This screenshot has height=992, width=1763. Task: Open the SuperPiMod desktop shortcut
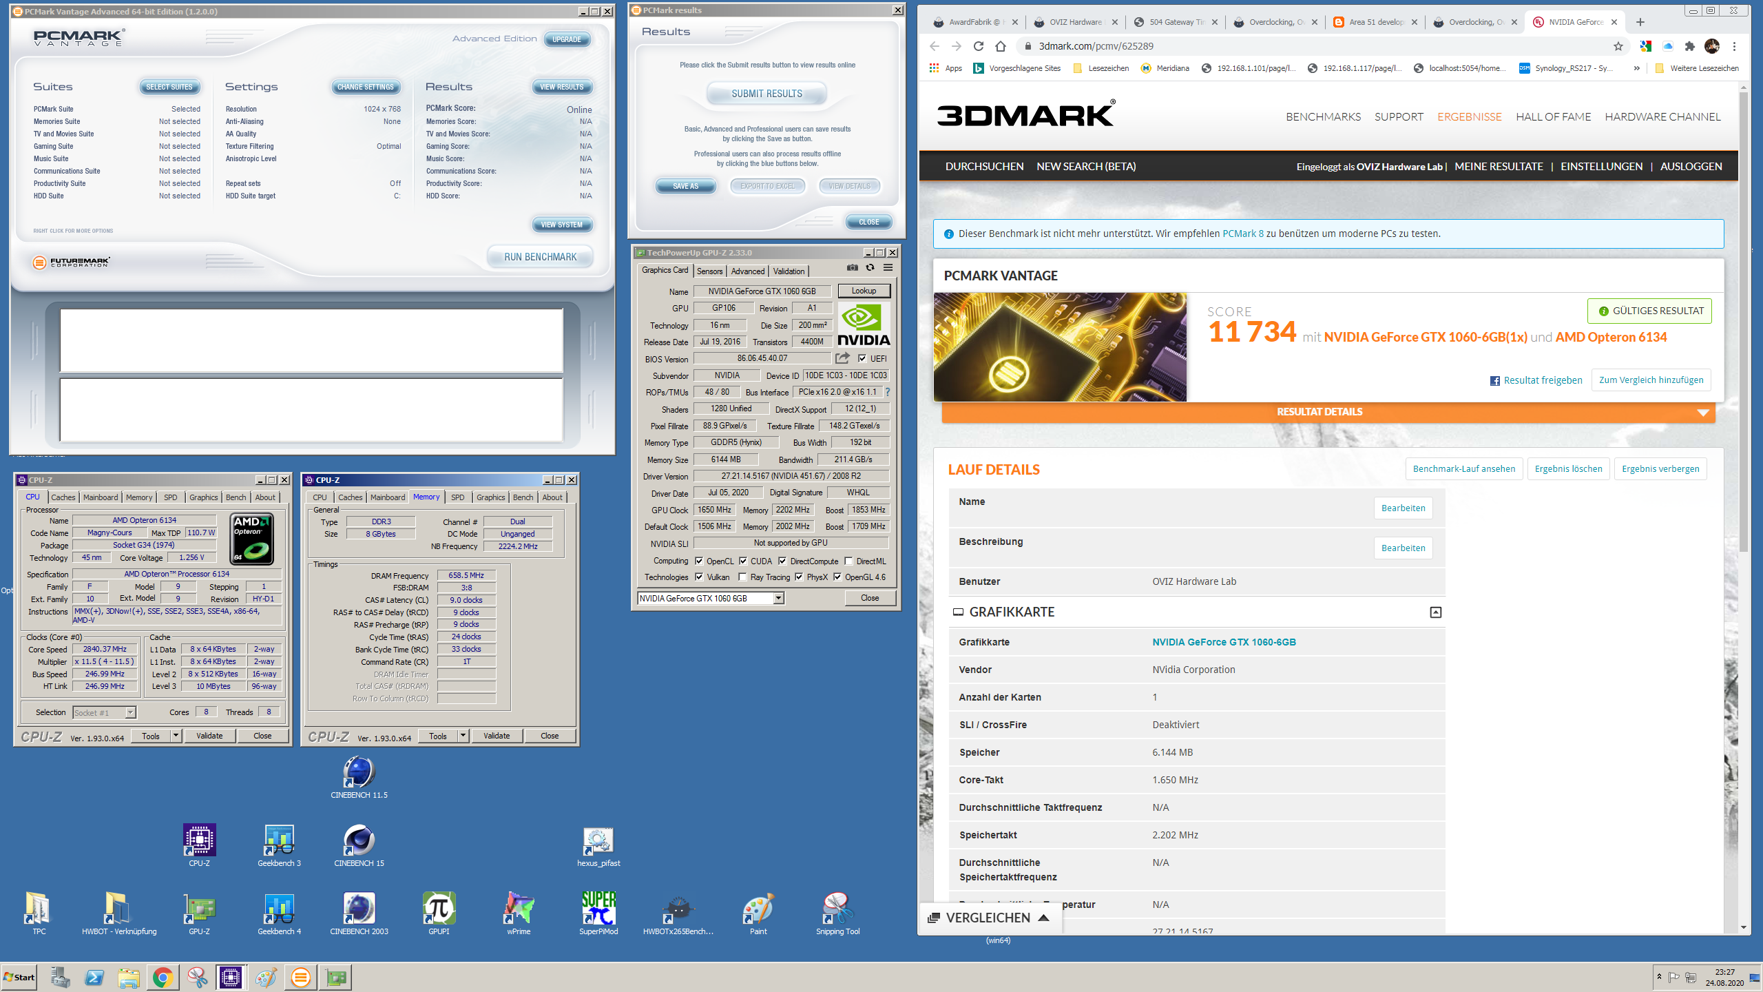(x=598, y=913)
